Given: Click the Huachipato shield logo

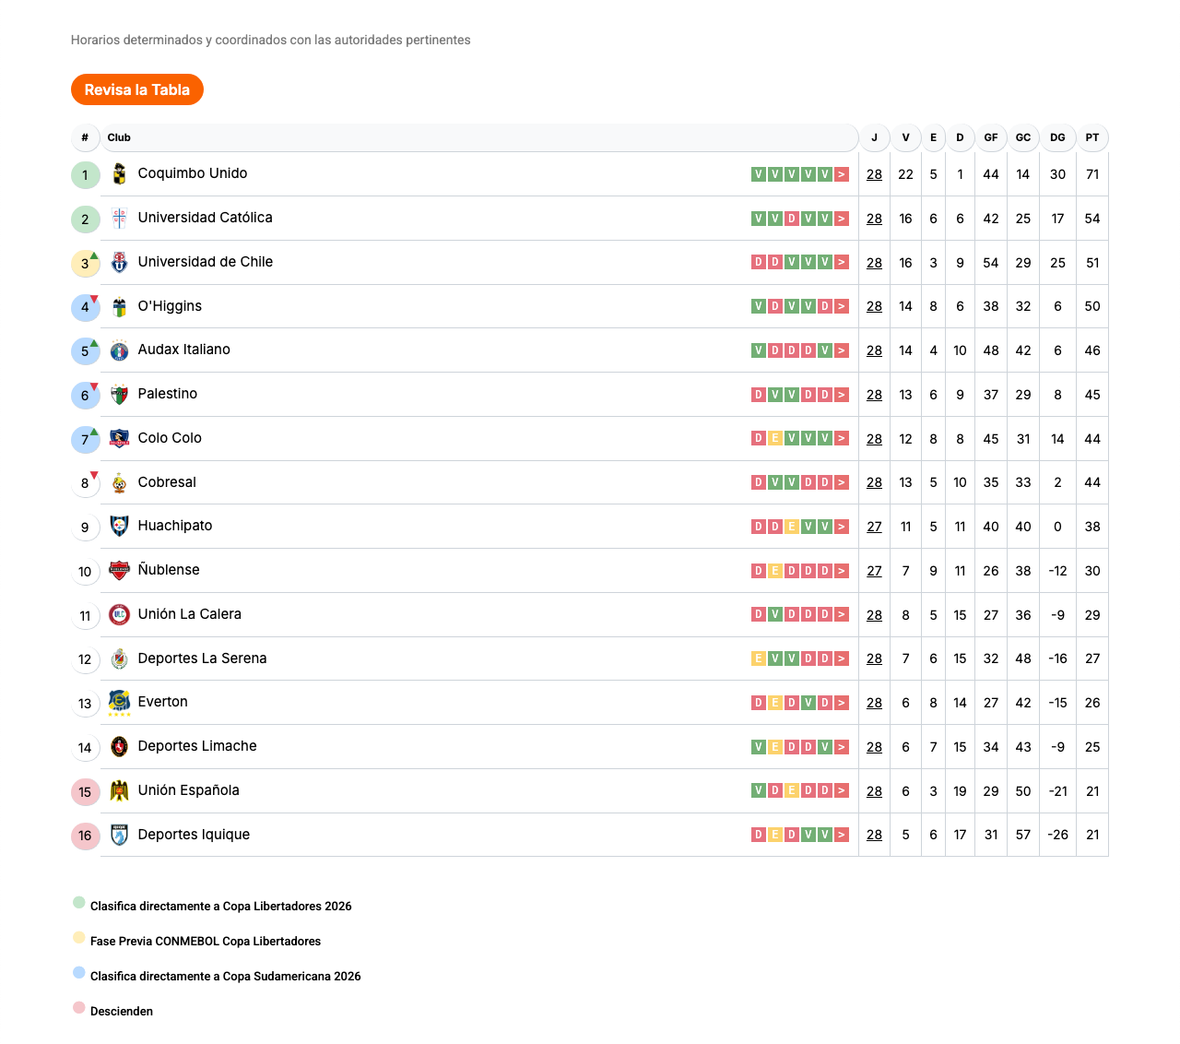Looking at the screenshot, I should tap(119, 527).
